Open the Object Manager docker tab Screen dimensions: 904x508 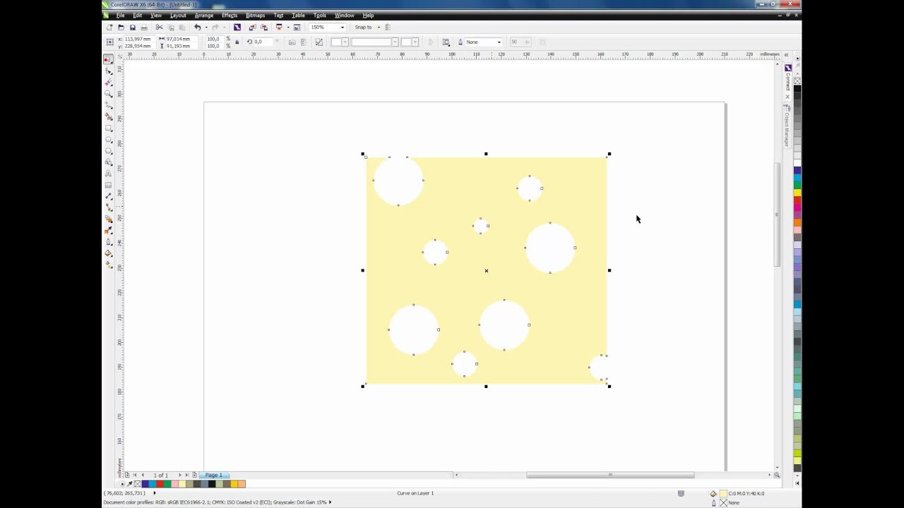click(x=787, y=126)
